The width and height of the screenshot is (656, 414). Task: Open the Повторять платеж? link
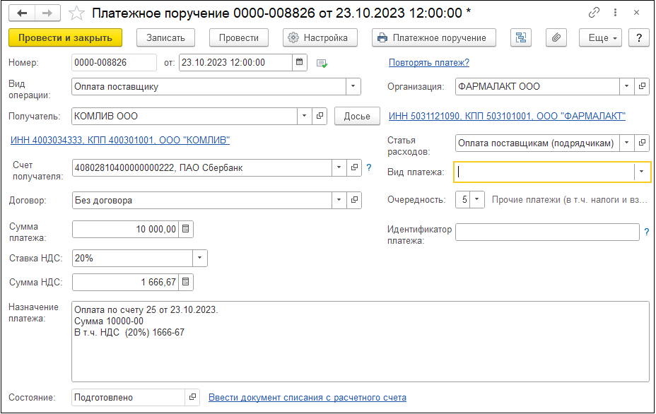(x=429, y=62)
